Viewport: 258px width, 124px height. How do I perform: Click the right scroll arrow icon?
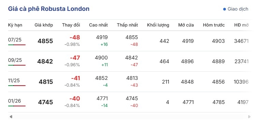[x=249, y=117]
